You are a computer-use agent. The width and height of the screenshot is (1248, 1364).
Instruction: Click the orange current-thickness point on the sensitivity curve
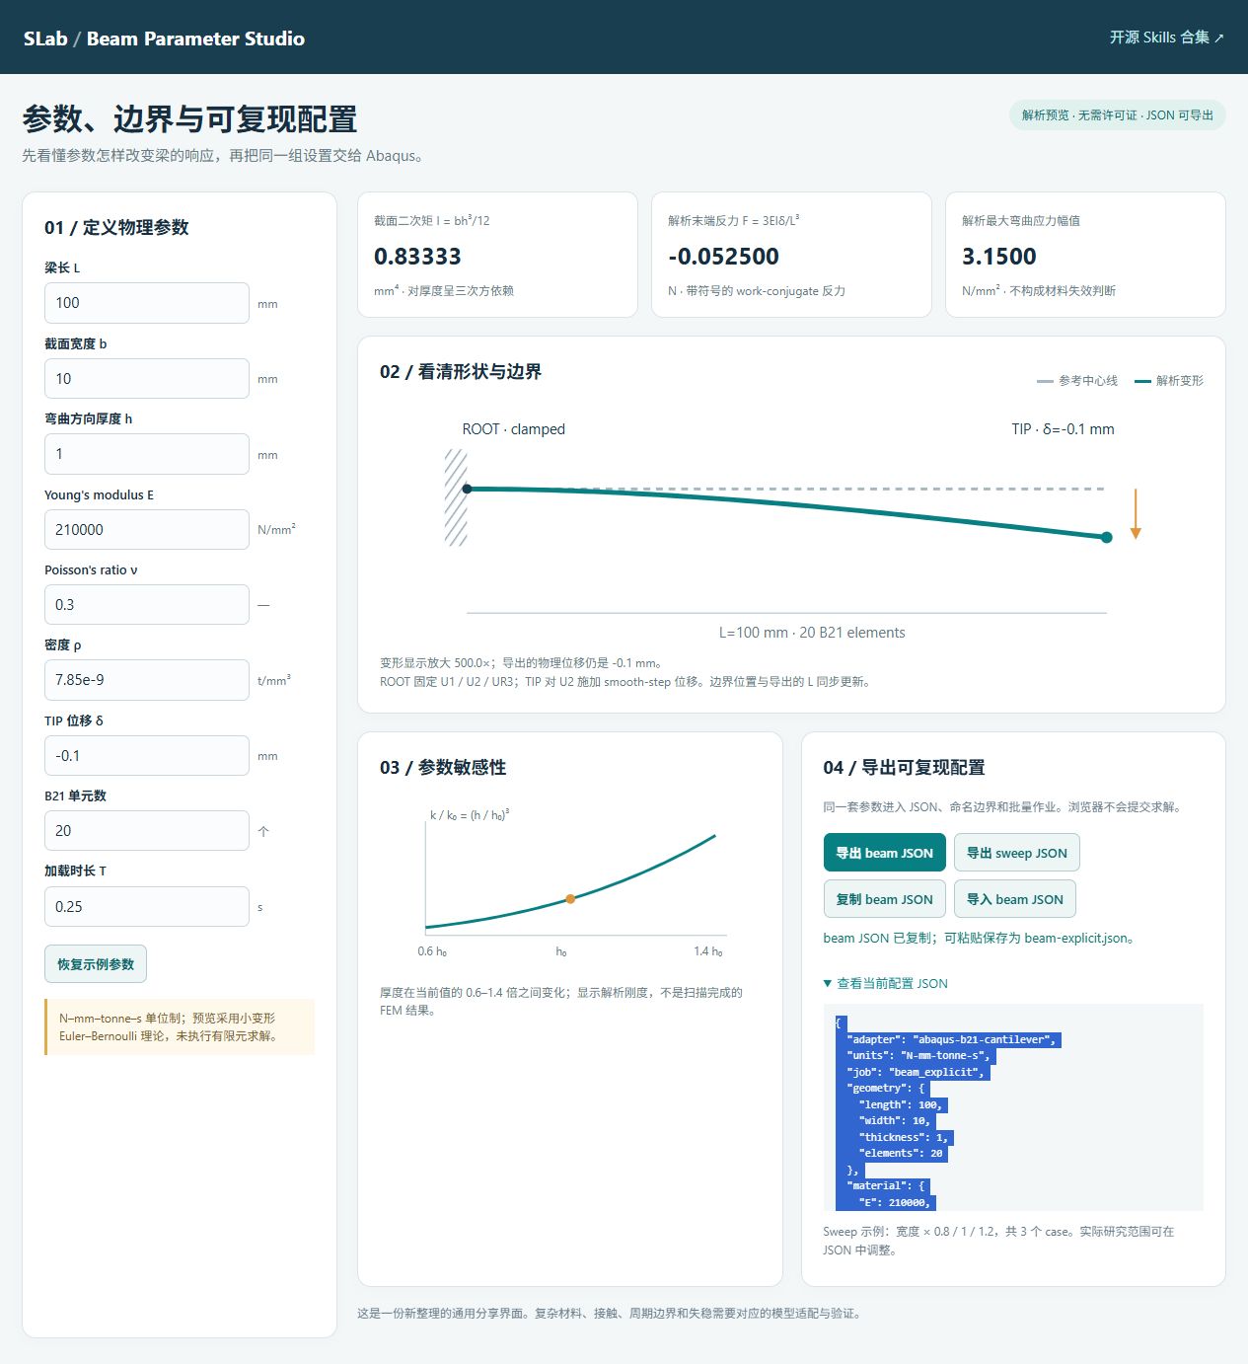coord(570,899)
